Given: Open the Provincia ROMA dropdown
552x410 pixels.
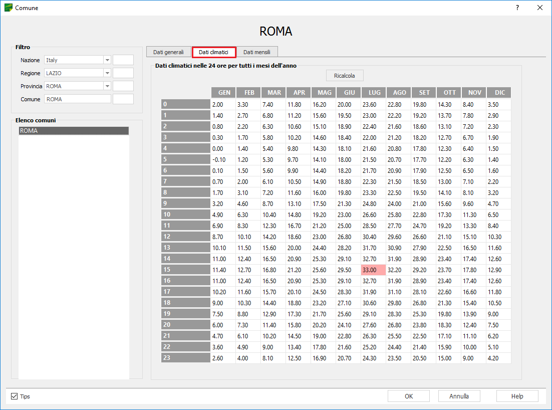Looking at the screenshot, I should coord(107,86).
